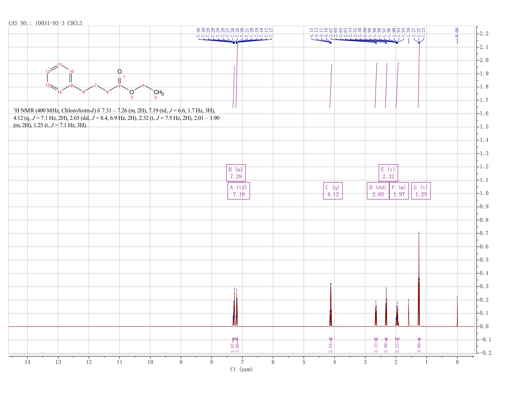
Task: Click the f1 (ppm) axis title
Action: (x=241, y=369)
